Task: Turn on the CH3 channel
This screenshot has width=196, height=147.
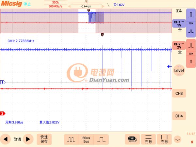Action: coord(179,93)
